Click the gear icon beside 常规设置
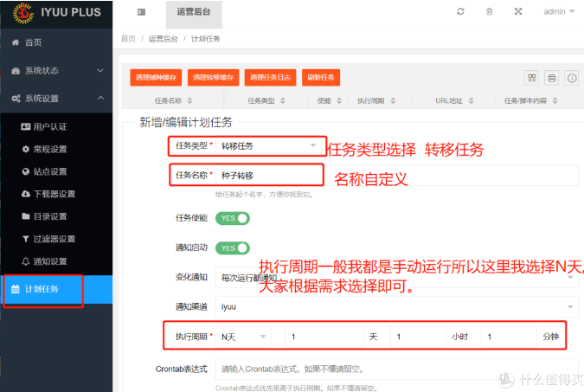The width and height of the screenshot is (584, 392). point(26,149)
